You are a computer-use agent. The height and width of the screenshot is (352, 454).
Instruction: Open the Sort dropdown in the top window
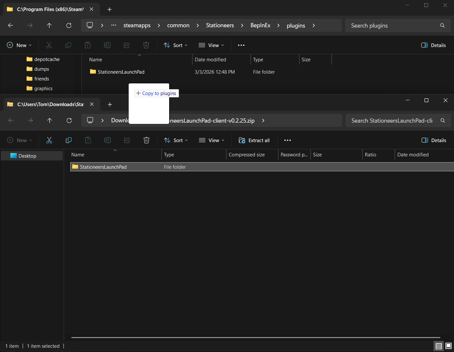coord(175,45)
